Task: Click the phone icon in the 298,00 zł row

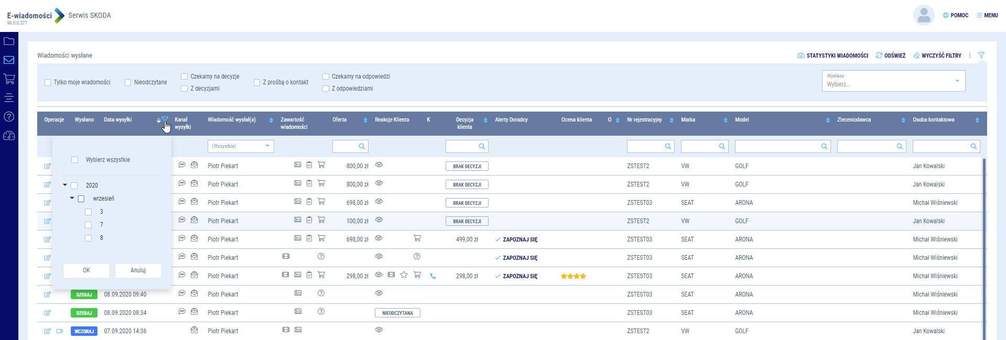Action: (x=433, y=276)
